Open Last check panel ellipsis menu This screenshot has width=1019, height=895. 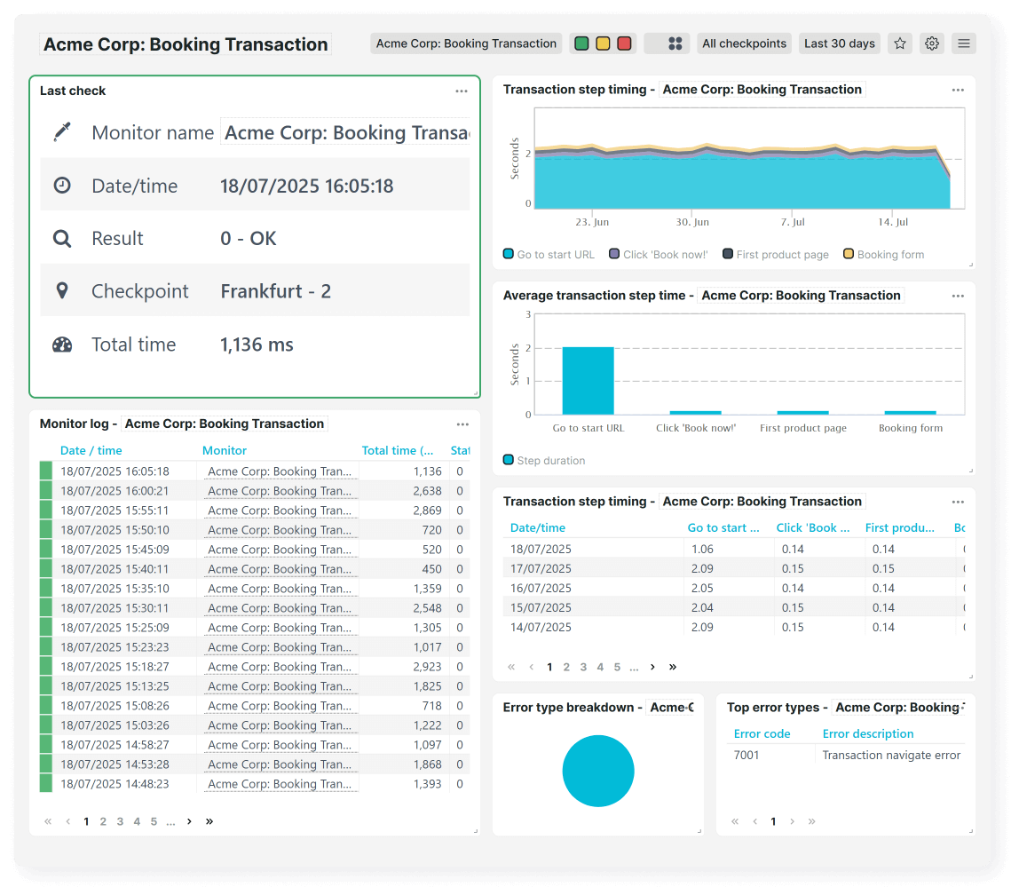tap(462, 91)
